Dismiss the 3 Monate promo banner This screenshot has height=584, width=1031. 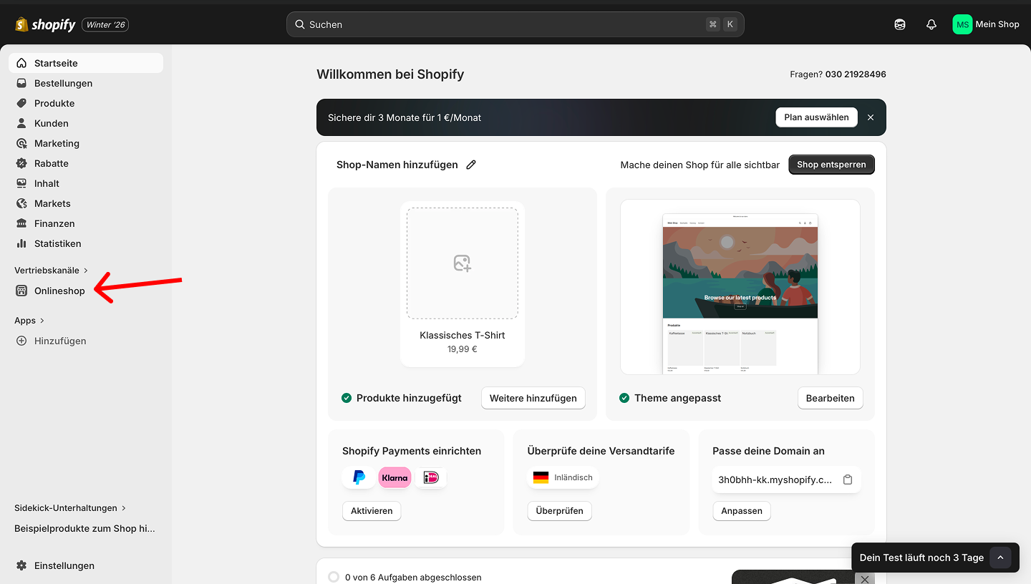[871, 117]
